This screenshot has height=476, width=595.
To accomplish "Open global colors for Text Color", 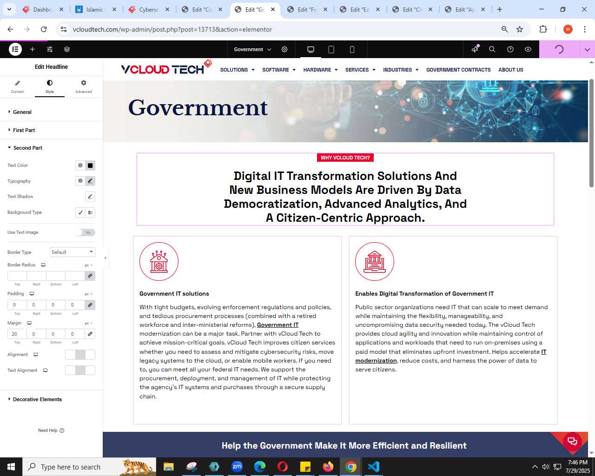I will pos(80,165).
